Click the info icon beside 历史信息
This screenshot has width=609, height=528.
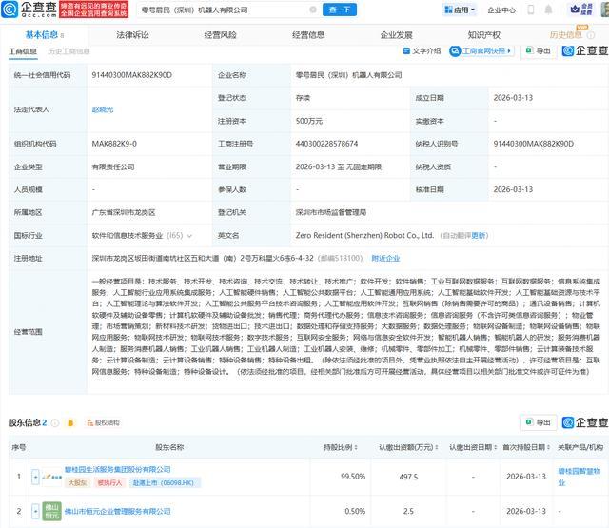591,35
